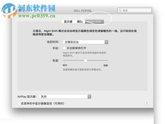Open the Show All grid icon
The image size is (165, 124).
tap(46, 10)
